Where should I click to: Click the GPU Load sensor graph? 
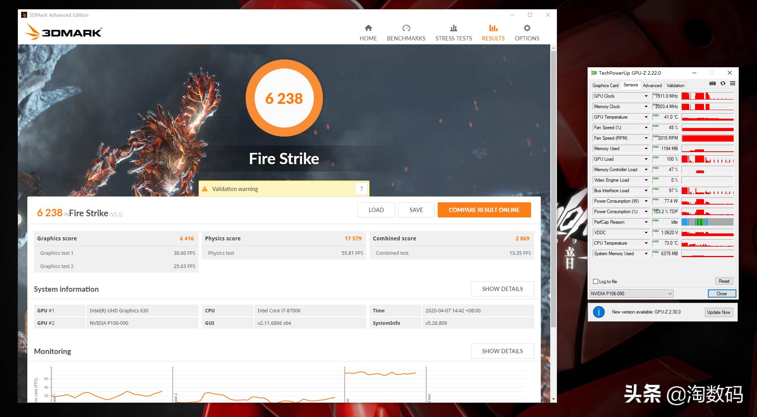click(708, 159)
